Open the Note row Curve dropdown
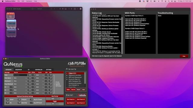193x108 pixels. 40,75
